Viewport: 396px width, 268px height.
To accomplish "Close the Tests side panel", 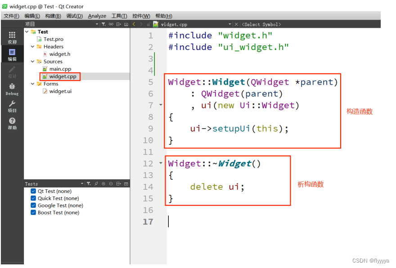I will pos(126,183).
